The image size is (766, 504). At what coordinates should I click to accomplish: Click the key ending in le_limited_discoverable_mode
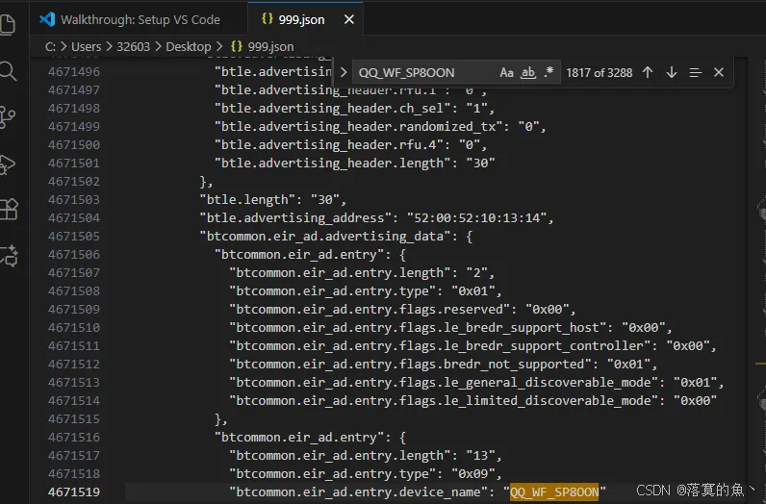pos(444,401)
